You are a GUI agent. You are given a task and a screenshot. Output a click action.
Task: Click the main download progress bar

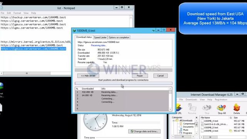(123, 70)
